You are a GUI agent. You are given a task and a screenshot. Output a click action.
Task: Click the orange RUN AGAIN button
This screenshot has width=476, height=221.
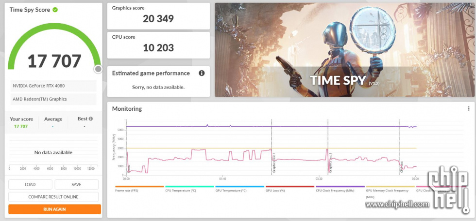click(x=54, y=209)
